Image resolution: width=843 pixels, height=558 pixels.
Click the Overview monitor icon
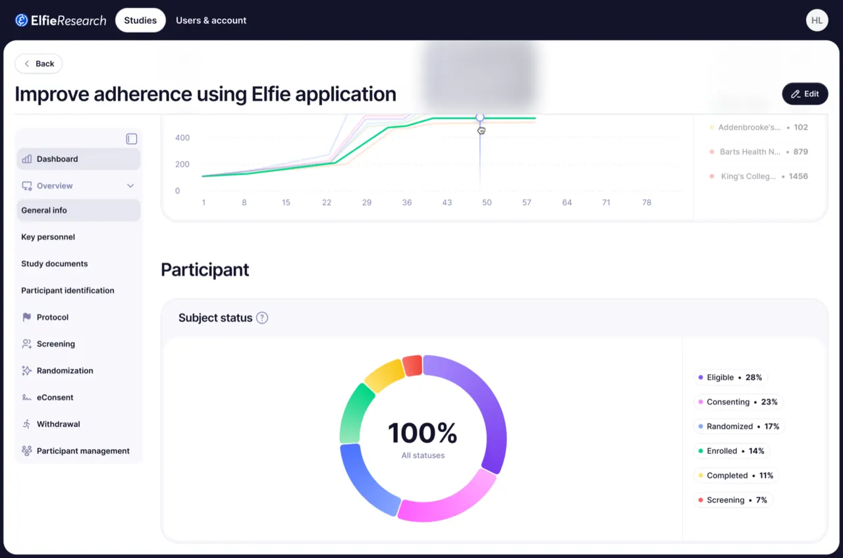(27, 186)
